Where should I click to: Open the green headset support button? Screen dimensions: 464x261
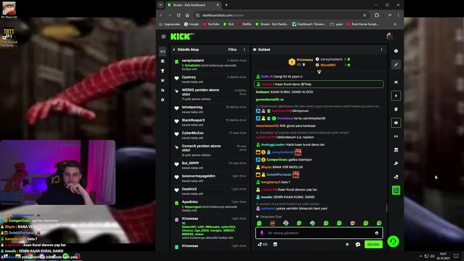(x=393, y=241)
